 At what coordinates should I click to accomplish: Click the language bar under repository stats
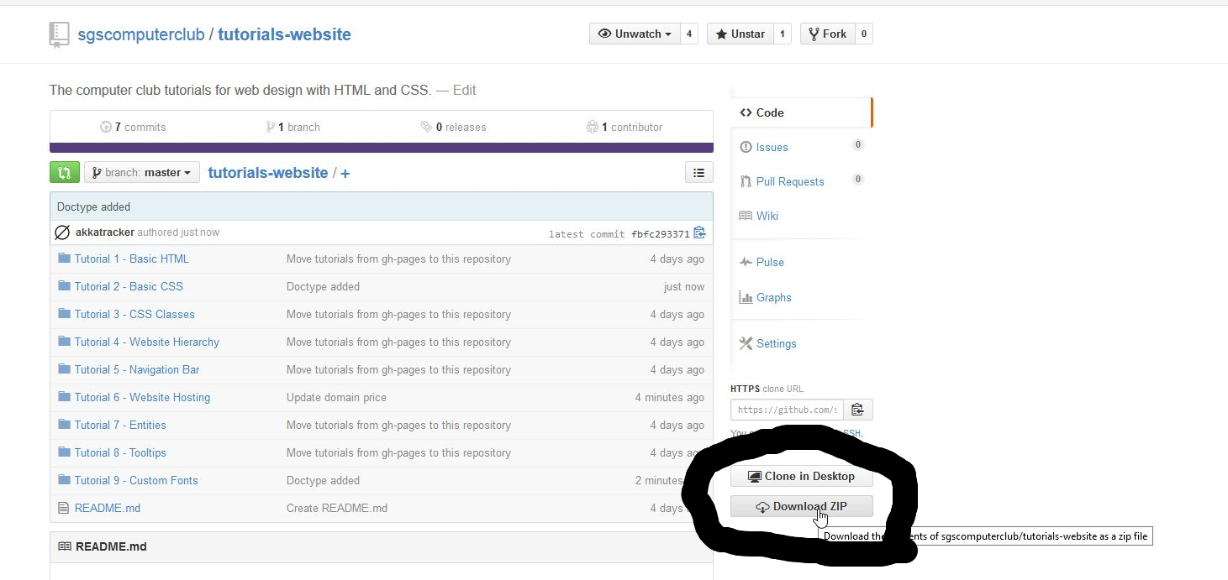pos(382,148)
